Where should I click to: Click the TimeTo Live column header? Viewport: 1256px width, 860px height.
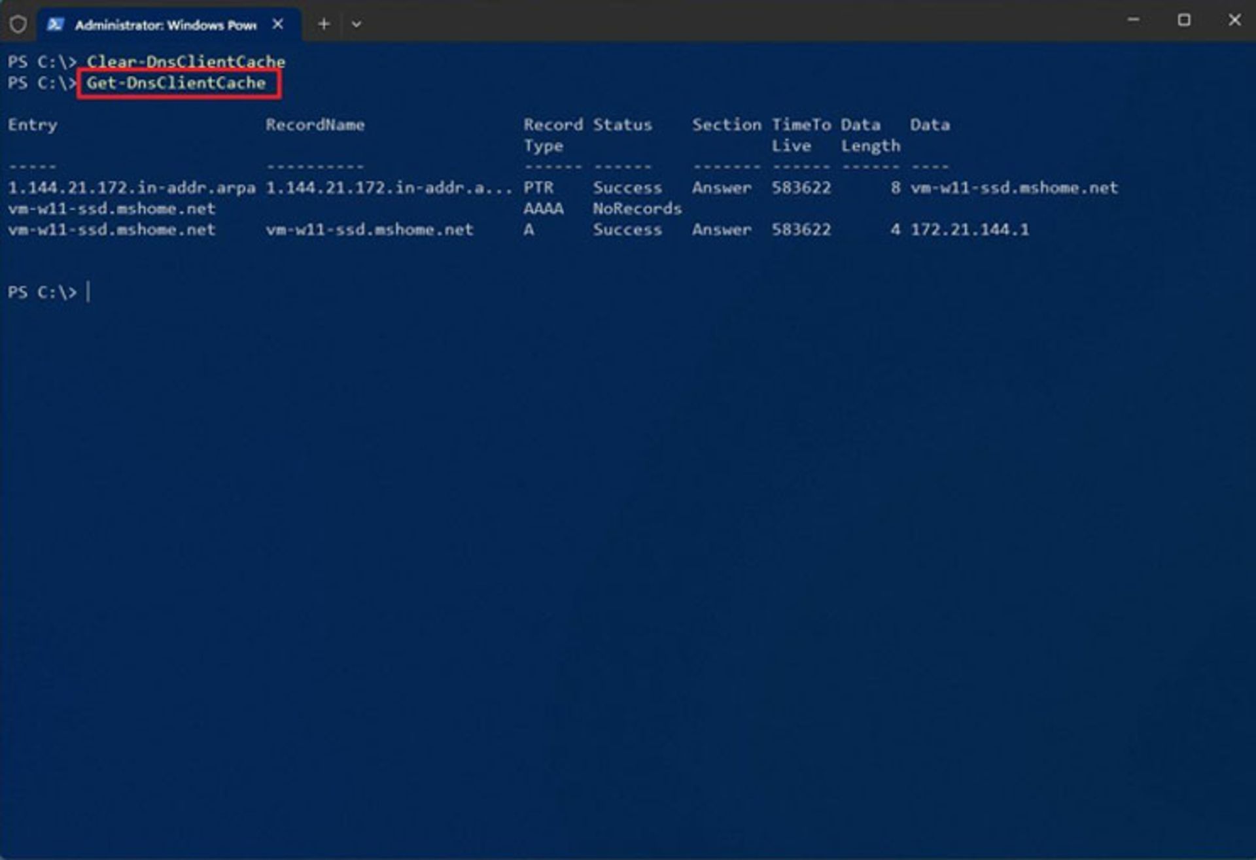[x=801, y=135]
